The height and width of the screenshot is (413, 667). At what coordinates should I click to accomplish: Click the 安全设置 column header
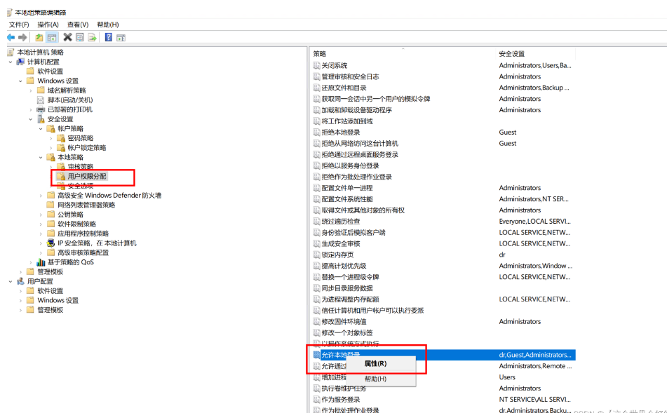512,54
